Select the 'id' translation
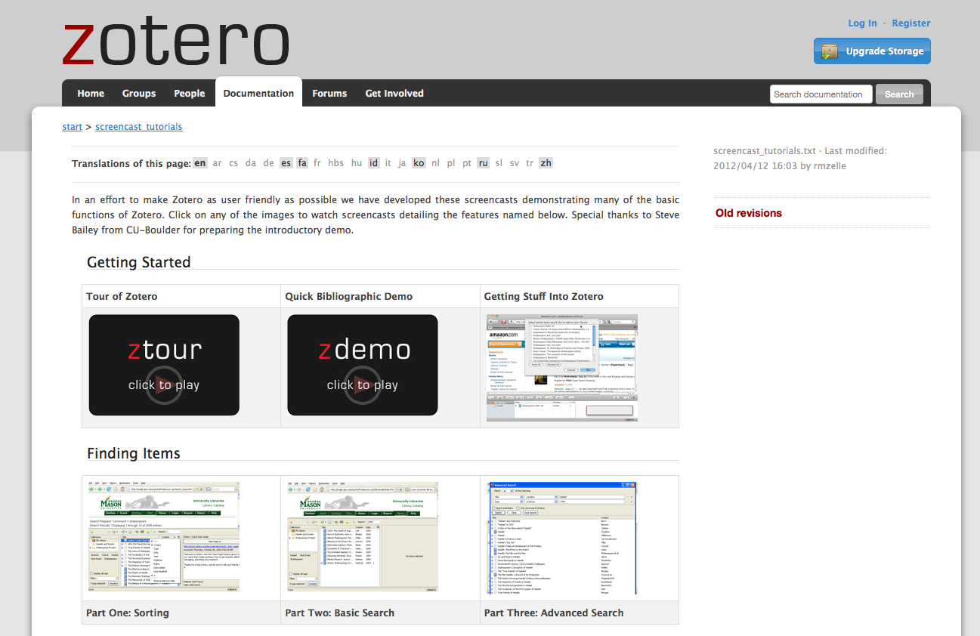This screenshot has height=636, width=980. (373, 163)
